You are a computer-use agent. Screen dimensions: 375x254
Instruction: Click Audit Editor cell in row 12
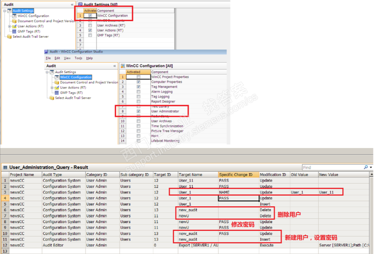coord(64,245)
